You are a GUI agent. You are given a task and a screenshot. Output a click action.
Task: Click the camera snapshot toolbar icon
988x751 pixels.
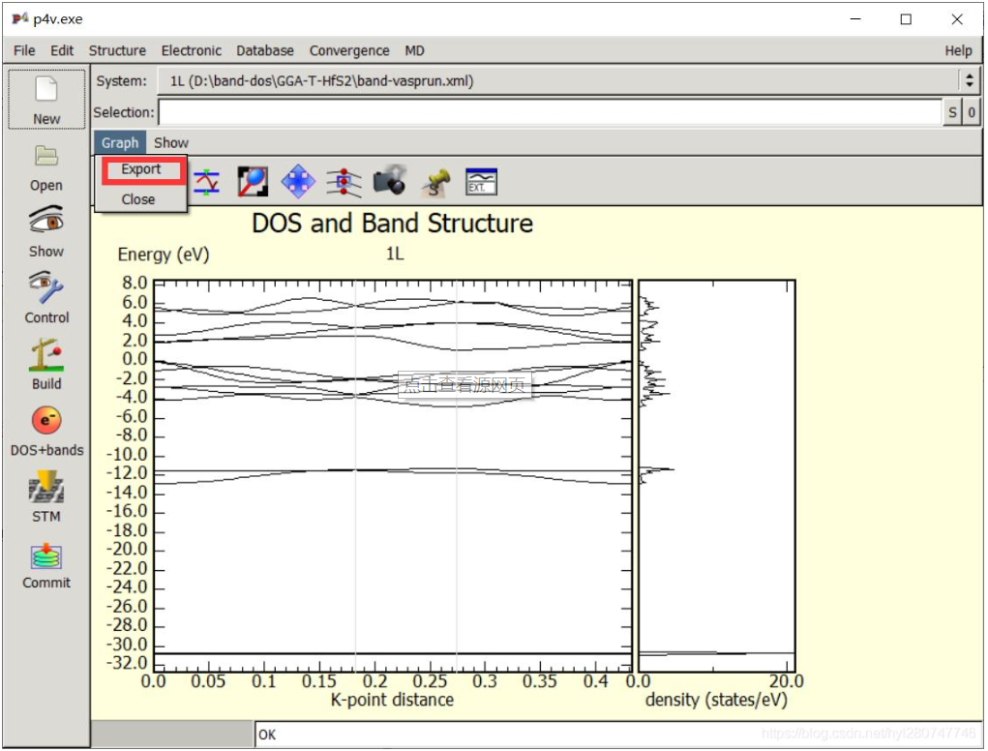click(x=390, y=180)
